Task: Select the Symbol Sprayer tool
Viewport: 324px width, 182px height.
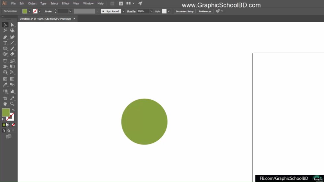Action: [5, 91]
